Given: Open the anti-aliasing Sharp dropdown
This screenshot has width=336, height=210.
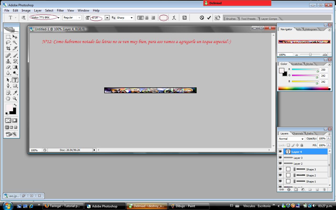Looking at the screenshot, I should pyautogui.click(x=132, y=18).
